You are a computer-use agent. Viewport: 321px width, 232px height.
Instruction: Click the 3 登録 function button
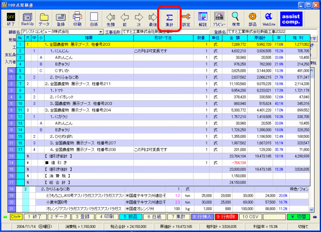(83, 217)
